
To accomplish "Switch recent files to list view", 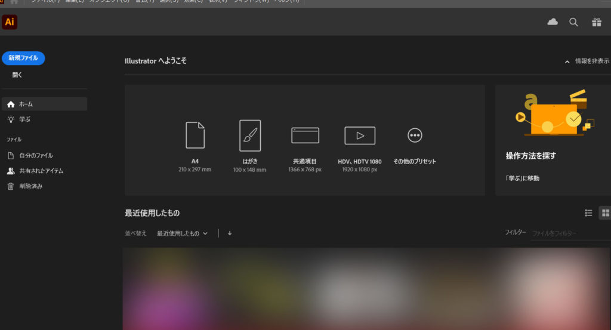I will (588, 213).
